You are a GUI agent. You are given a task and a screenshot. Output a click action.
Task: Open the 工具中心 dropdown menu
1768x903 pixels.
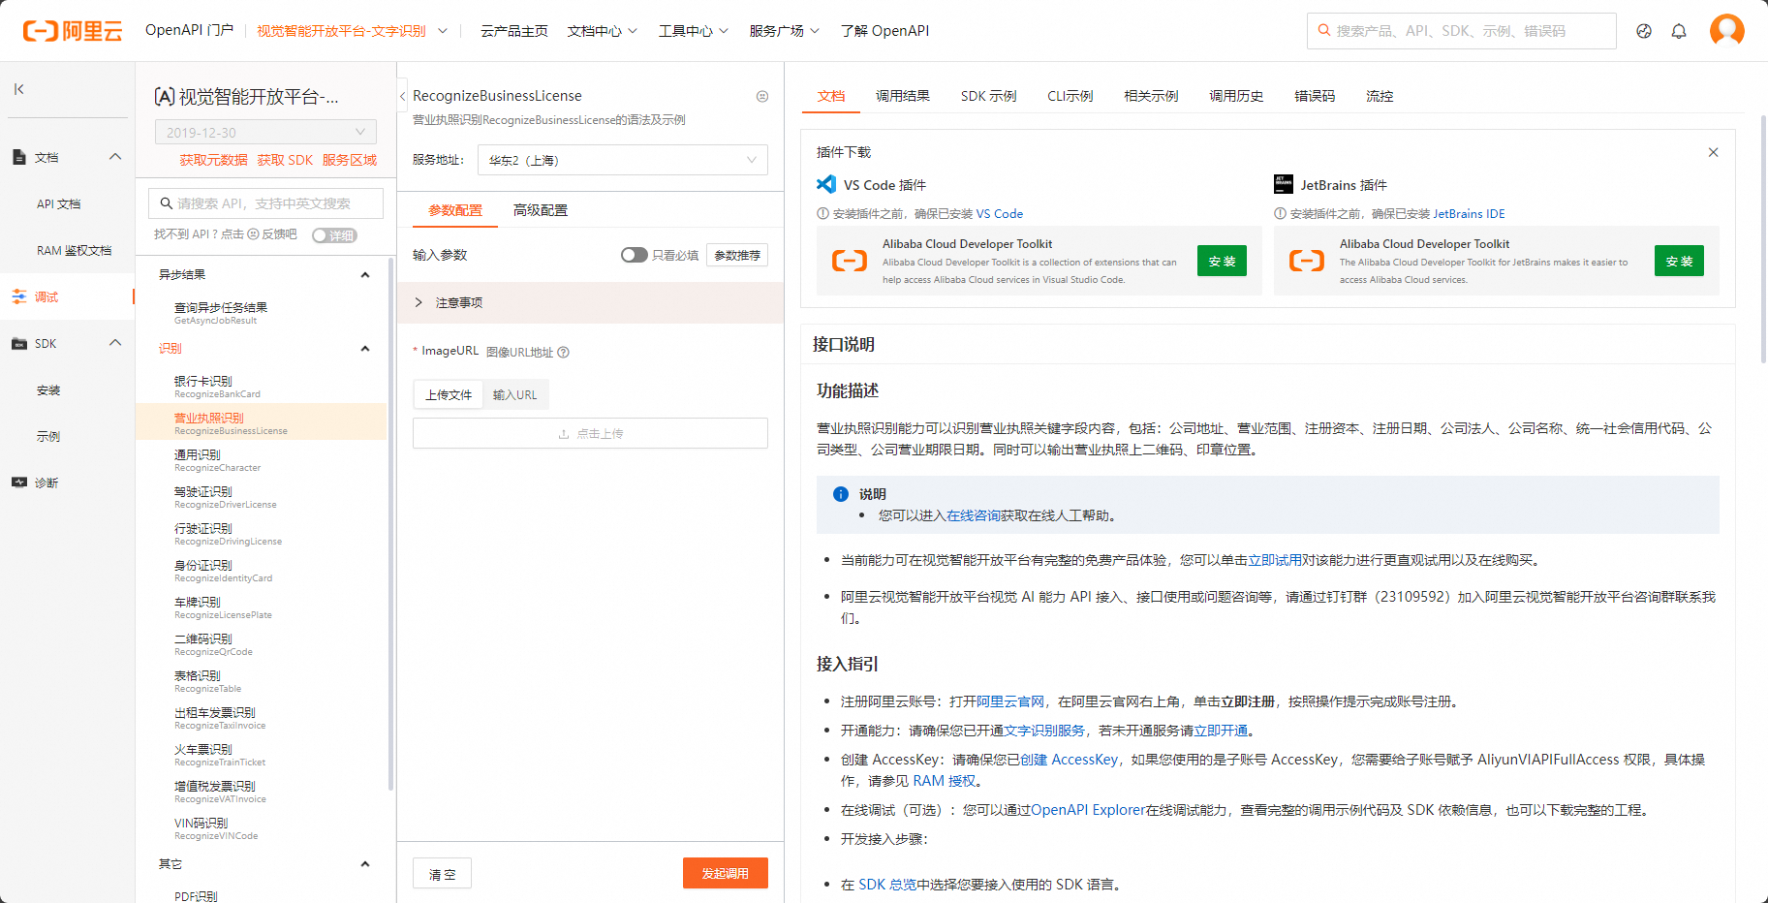coord(694,31)
